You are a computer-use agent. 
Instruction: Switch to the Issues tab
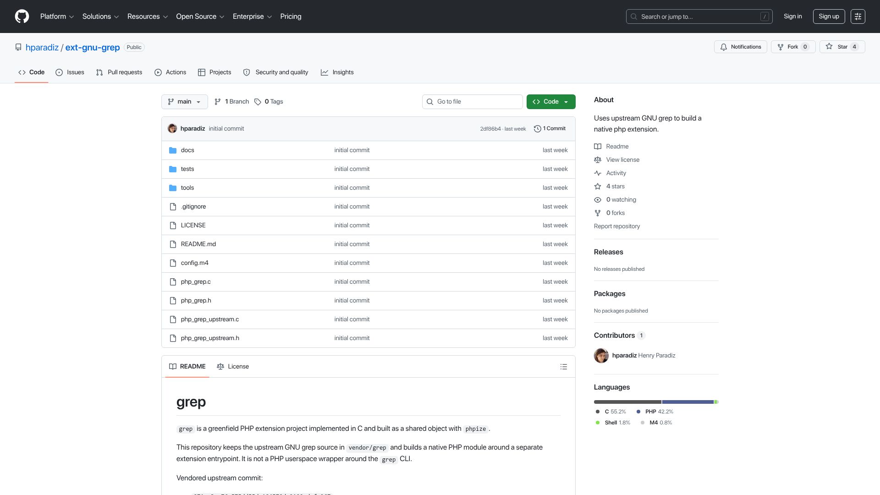pos(70,72)
